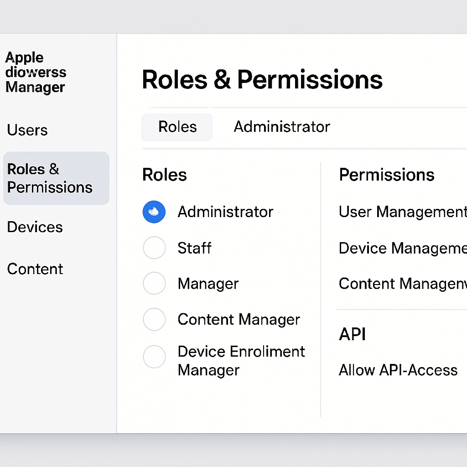This screenshot has height=467, width=467.
Task: Click the Device Management permission
Action: [x=403, y=248]
